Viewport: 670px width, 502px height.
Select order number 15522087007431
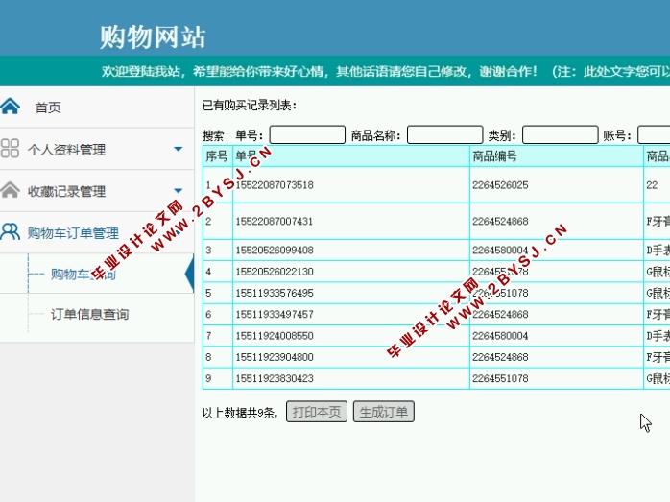pyautogui.click(x=275, y=222)
